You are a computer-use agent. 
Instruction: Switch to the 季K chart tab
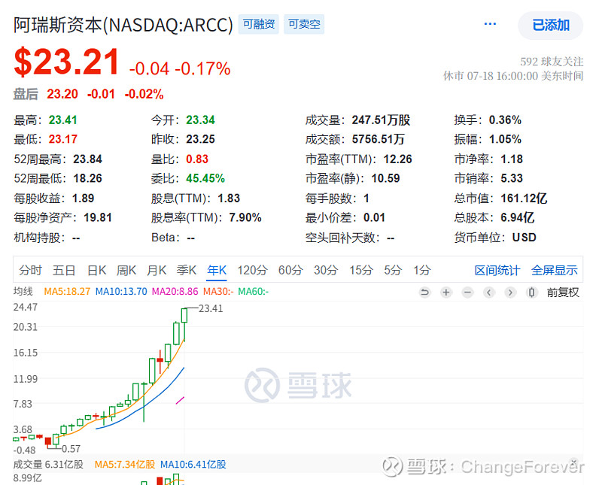pyautogui.click(x=187, y=270)
